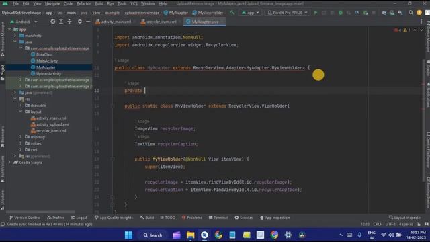The width and height of the screenshot is (430, 242).
Task: Open the Android project view dropdown
Action: (24, 22)
